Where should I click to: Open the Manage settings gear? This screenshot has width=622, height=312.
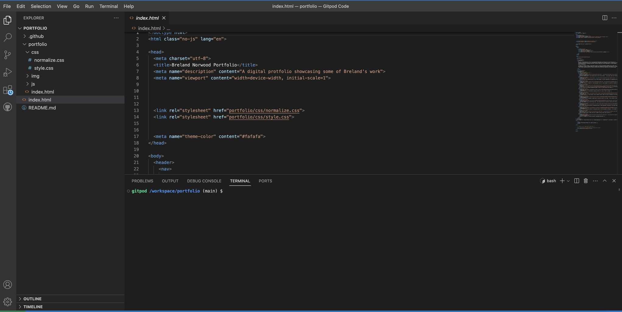point(7,302)
